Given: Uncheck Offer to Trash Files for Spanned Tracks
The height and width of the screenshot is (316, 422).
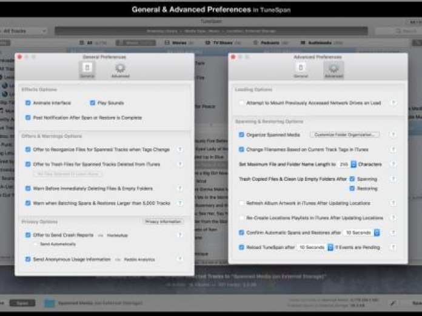Looking at the screenshot, I should pos(28,164).
